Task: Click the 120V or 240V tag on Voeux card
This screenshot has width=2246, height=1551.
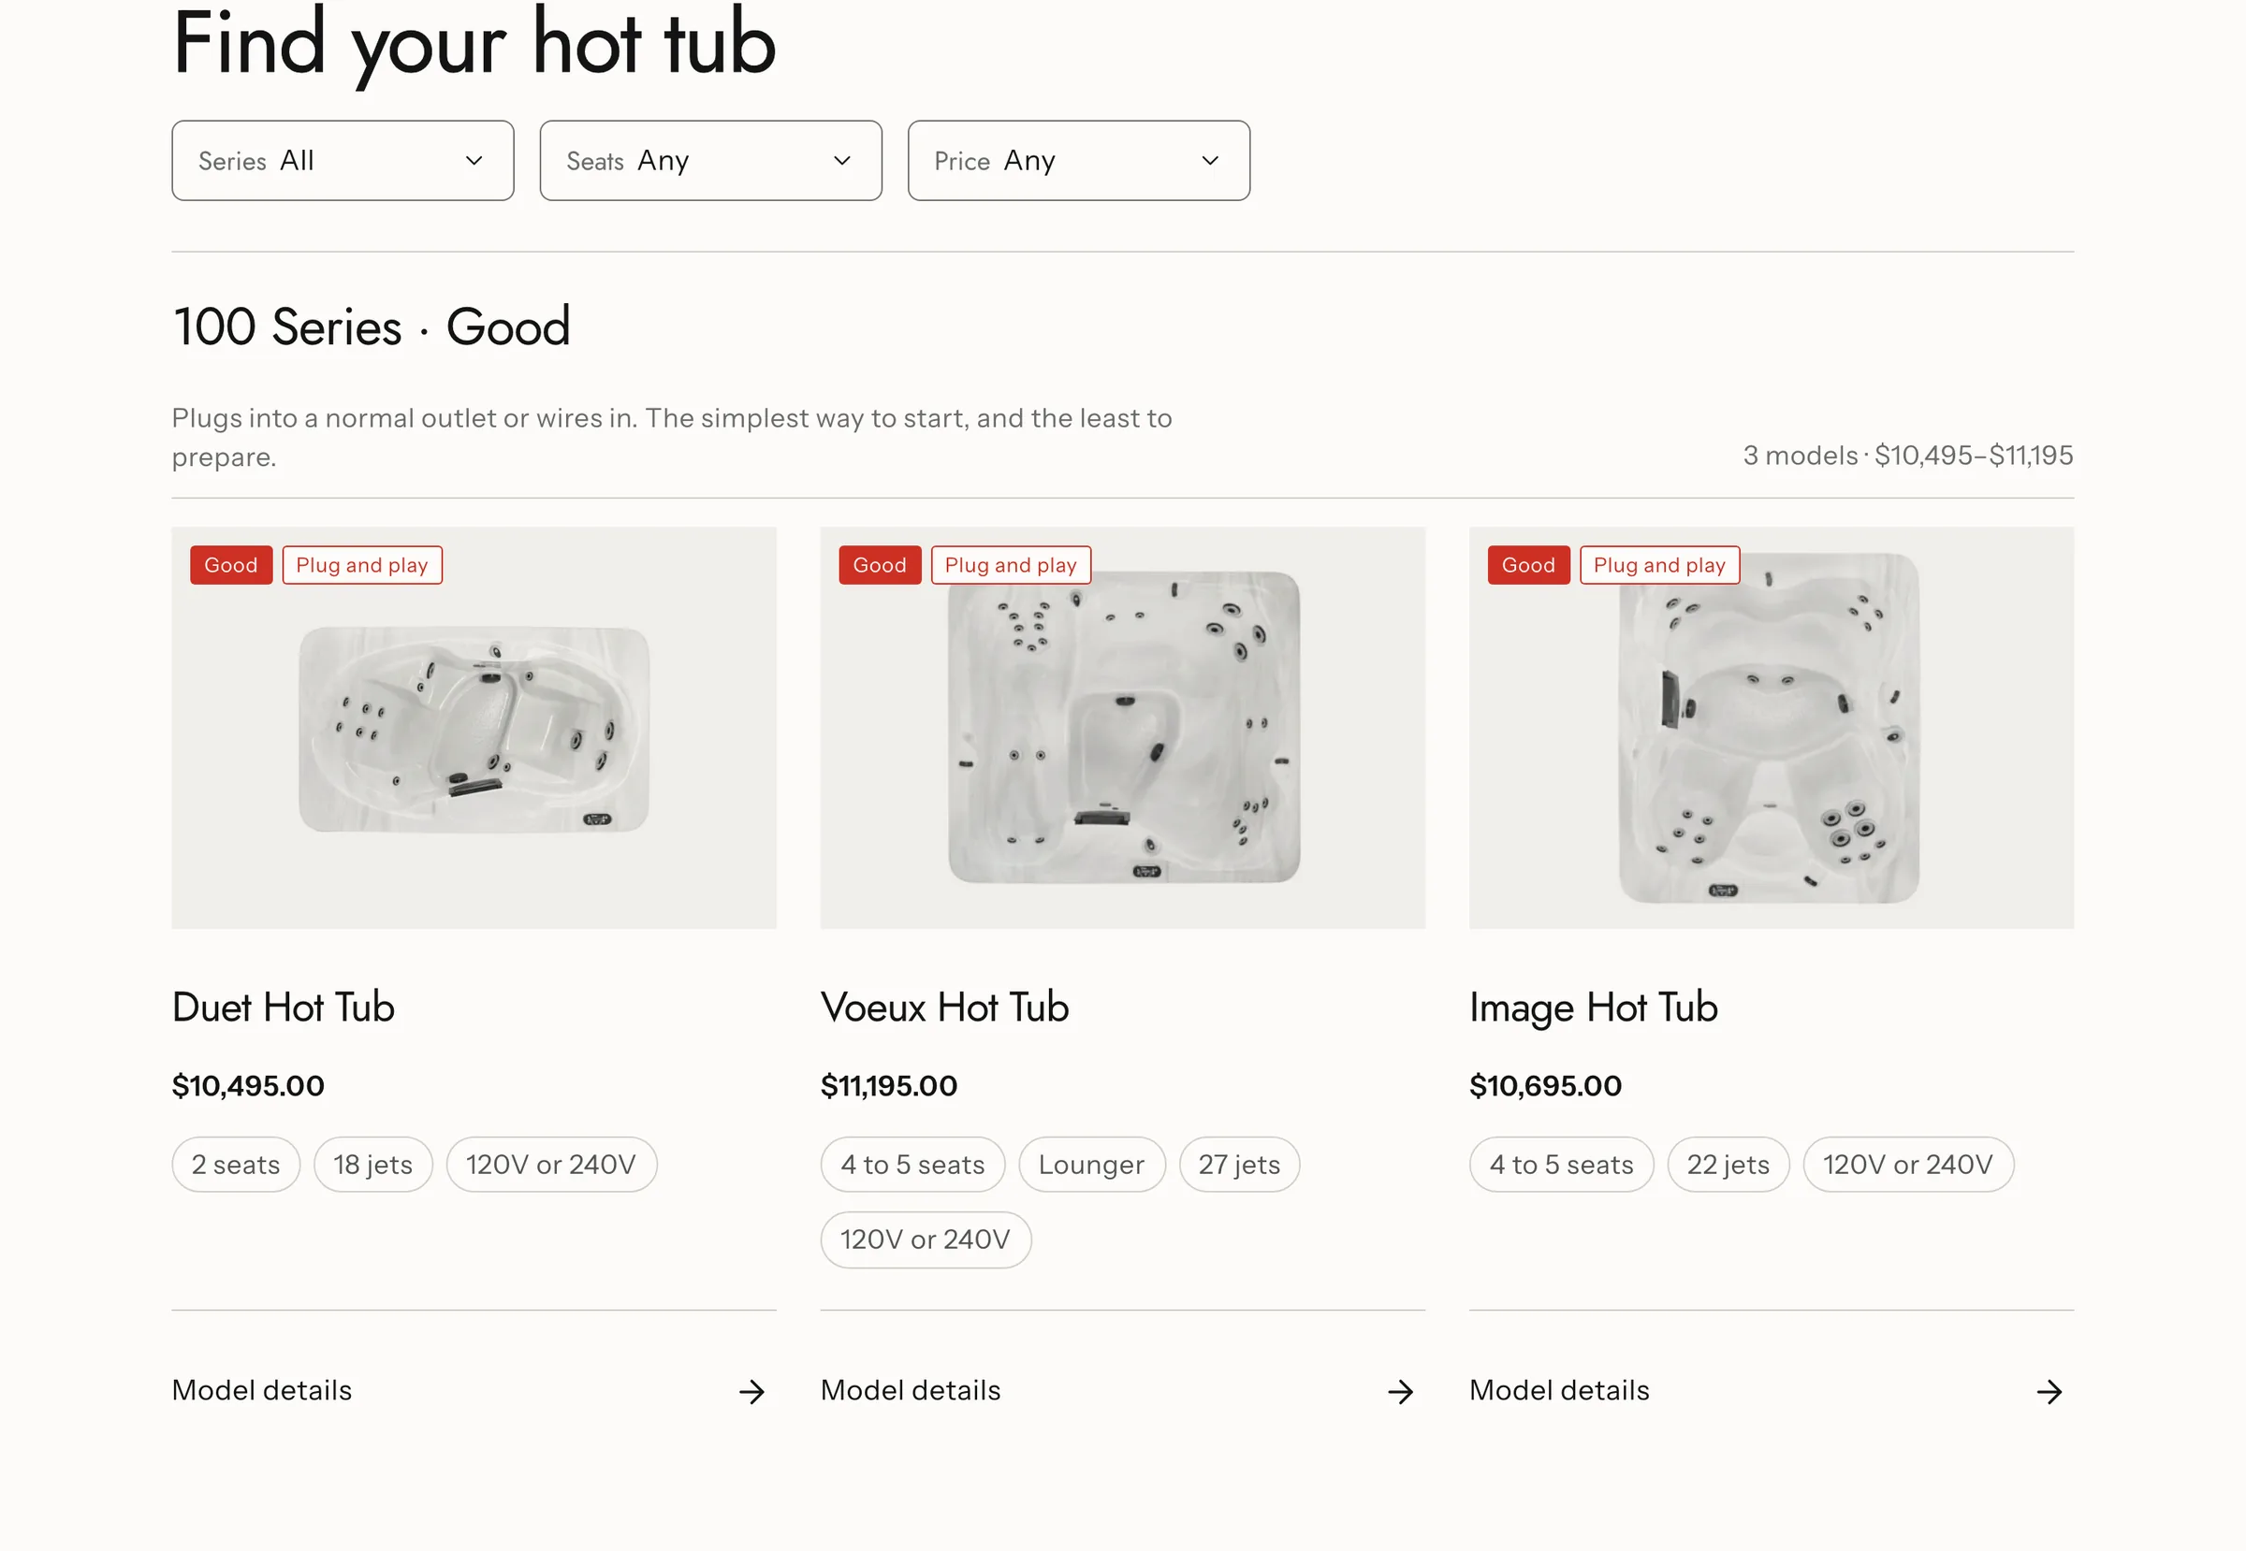Action: click(x=926, y=1239)
